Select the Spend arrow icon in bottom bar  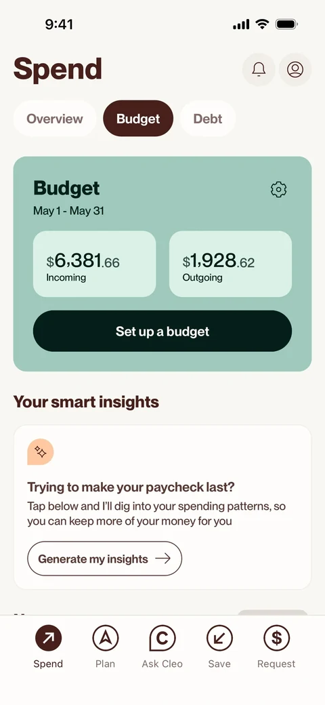click(x=48, y=638)
